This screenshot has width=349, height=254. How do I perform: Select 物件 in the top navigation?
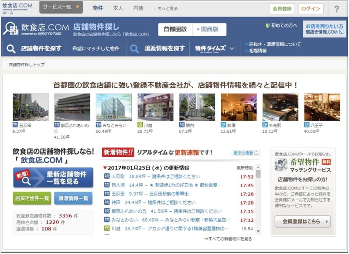(98, 8)
